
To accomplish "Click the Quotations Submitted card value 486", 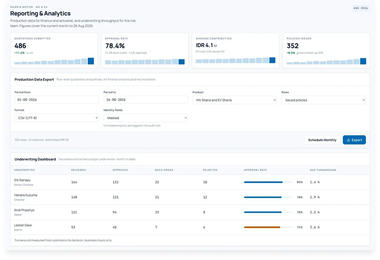I will (x=20, y=46).
